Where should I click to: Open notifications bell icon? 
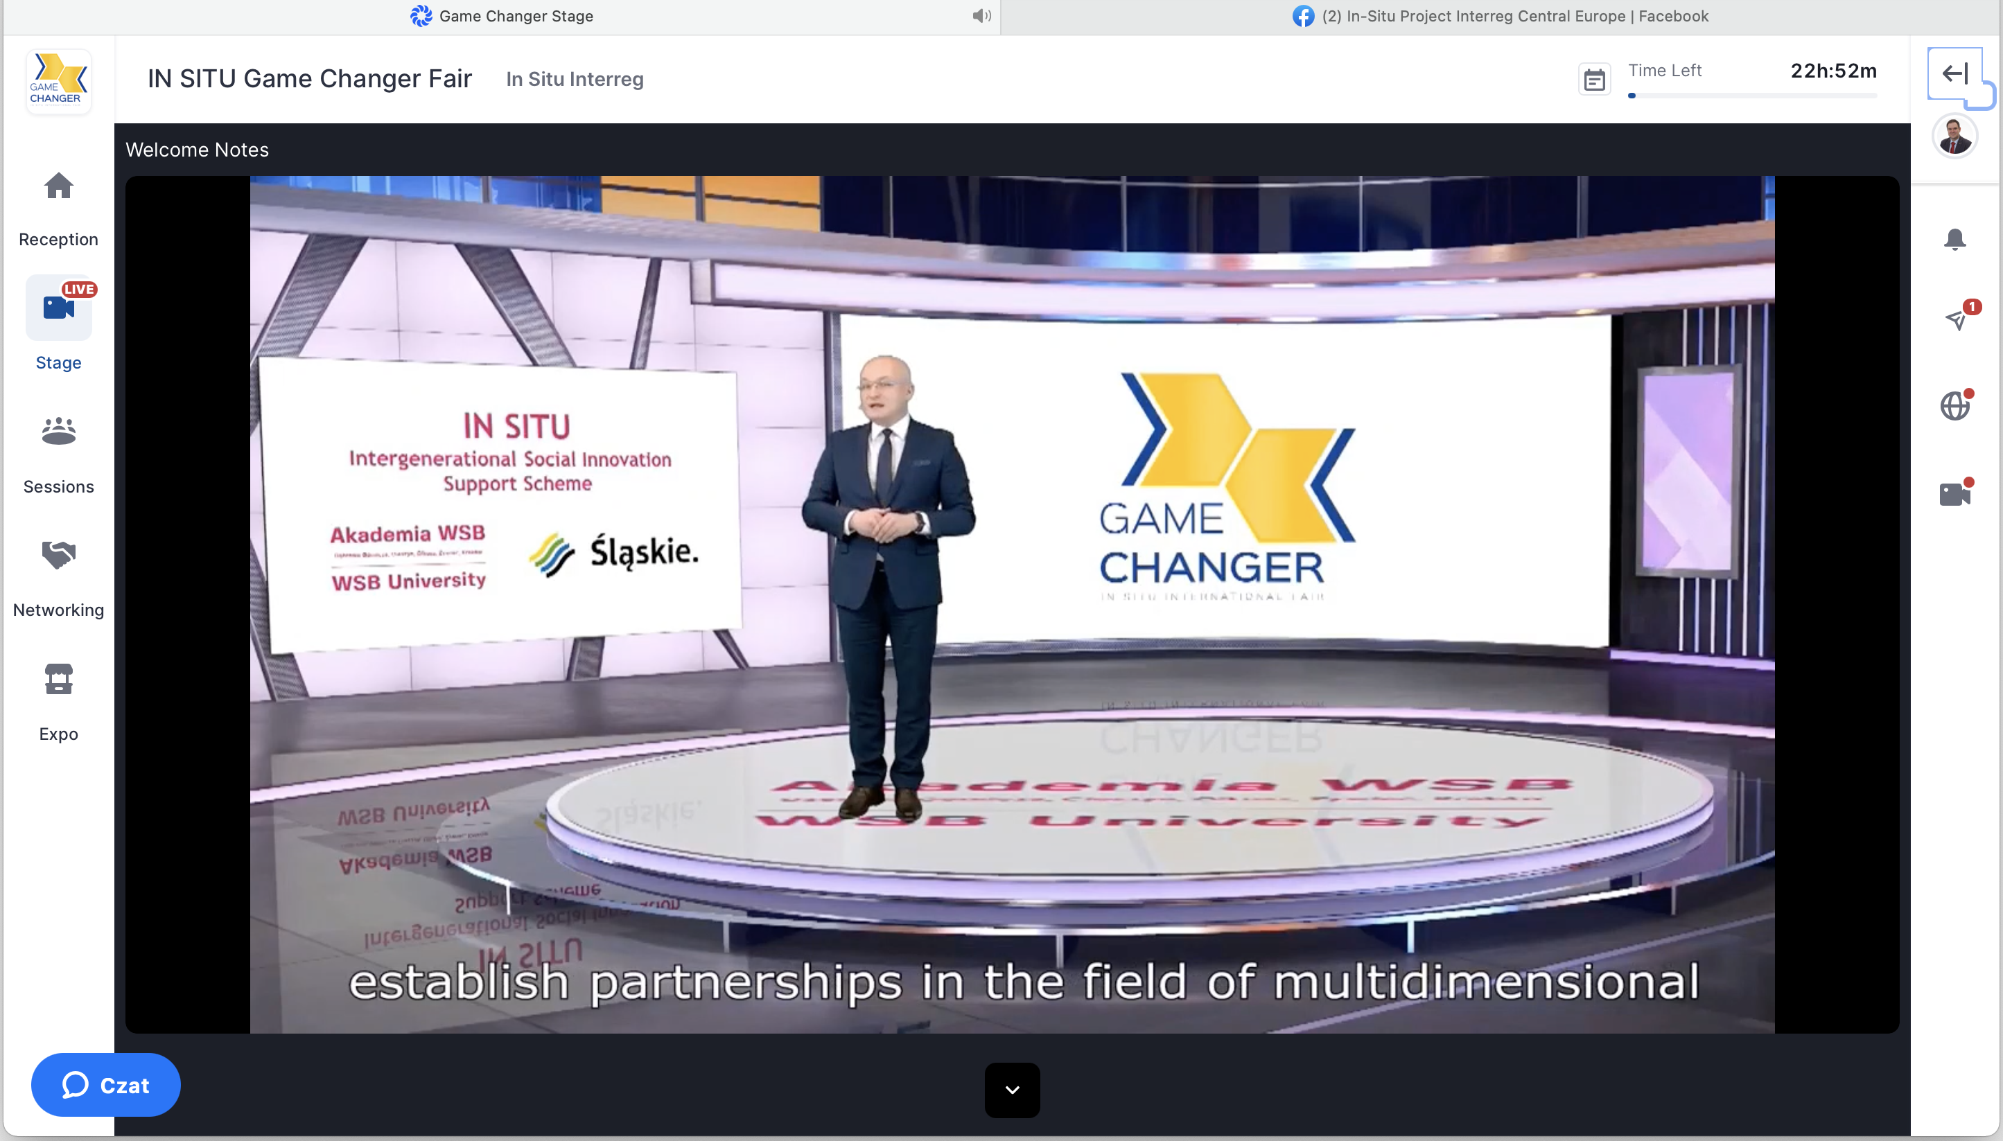[1955, 239]
